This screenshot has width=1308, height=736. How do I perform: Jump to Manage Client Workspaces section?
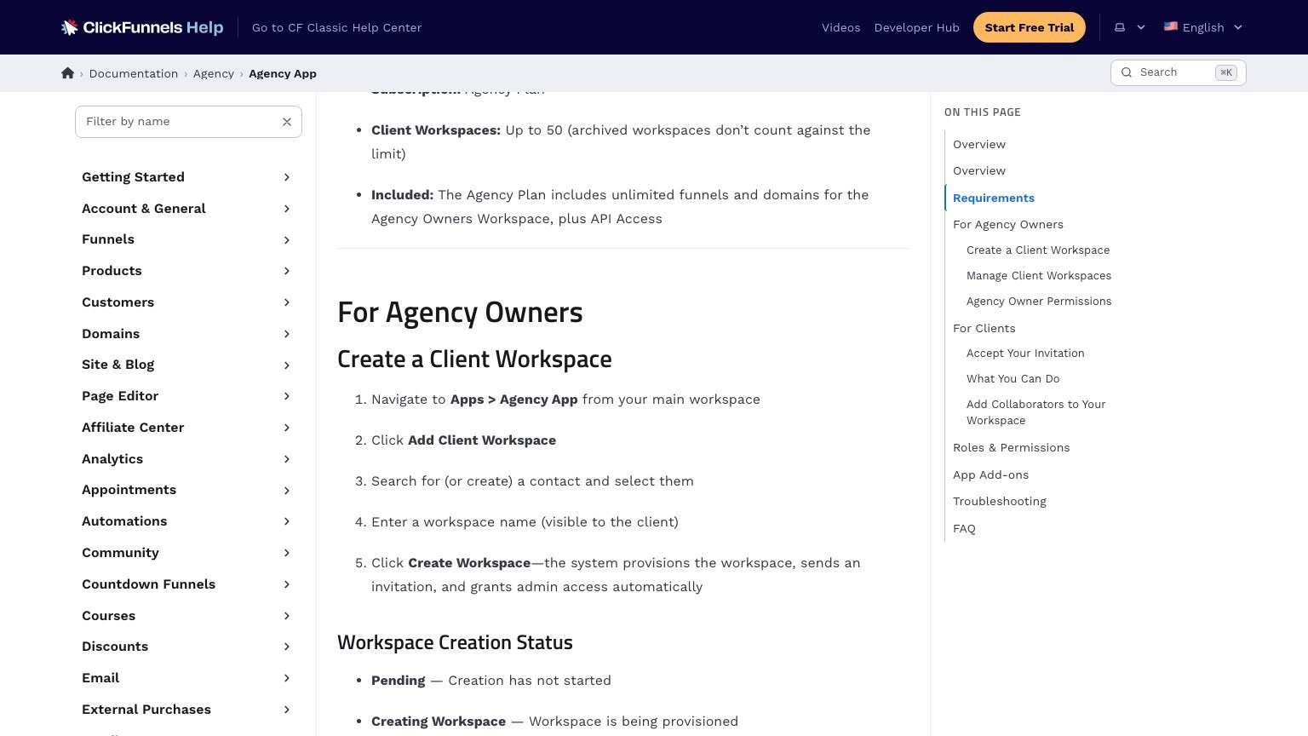pyautogui.click(x=1039, y=276)
